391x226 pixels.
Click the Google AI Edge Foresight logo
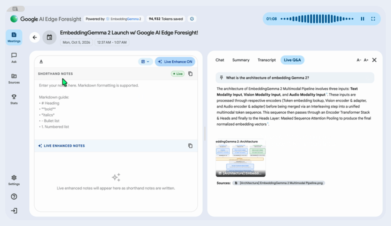pyautogui.click(x=45, y=19)
